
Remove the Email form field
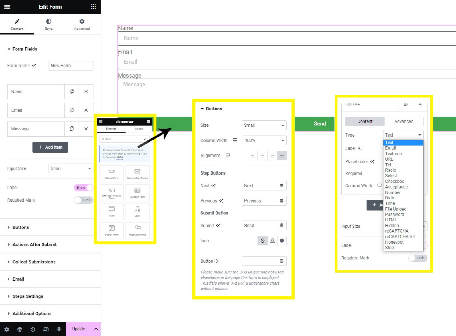86,110
